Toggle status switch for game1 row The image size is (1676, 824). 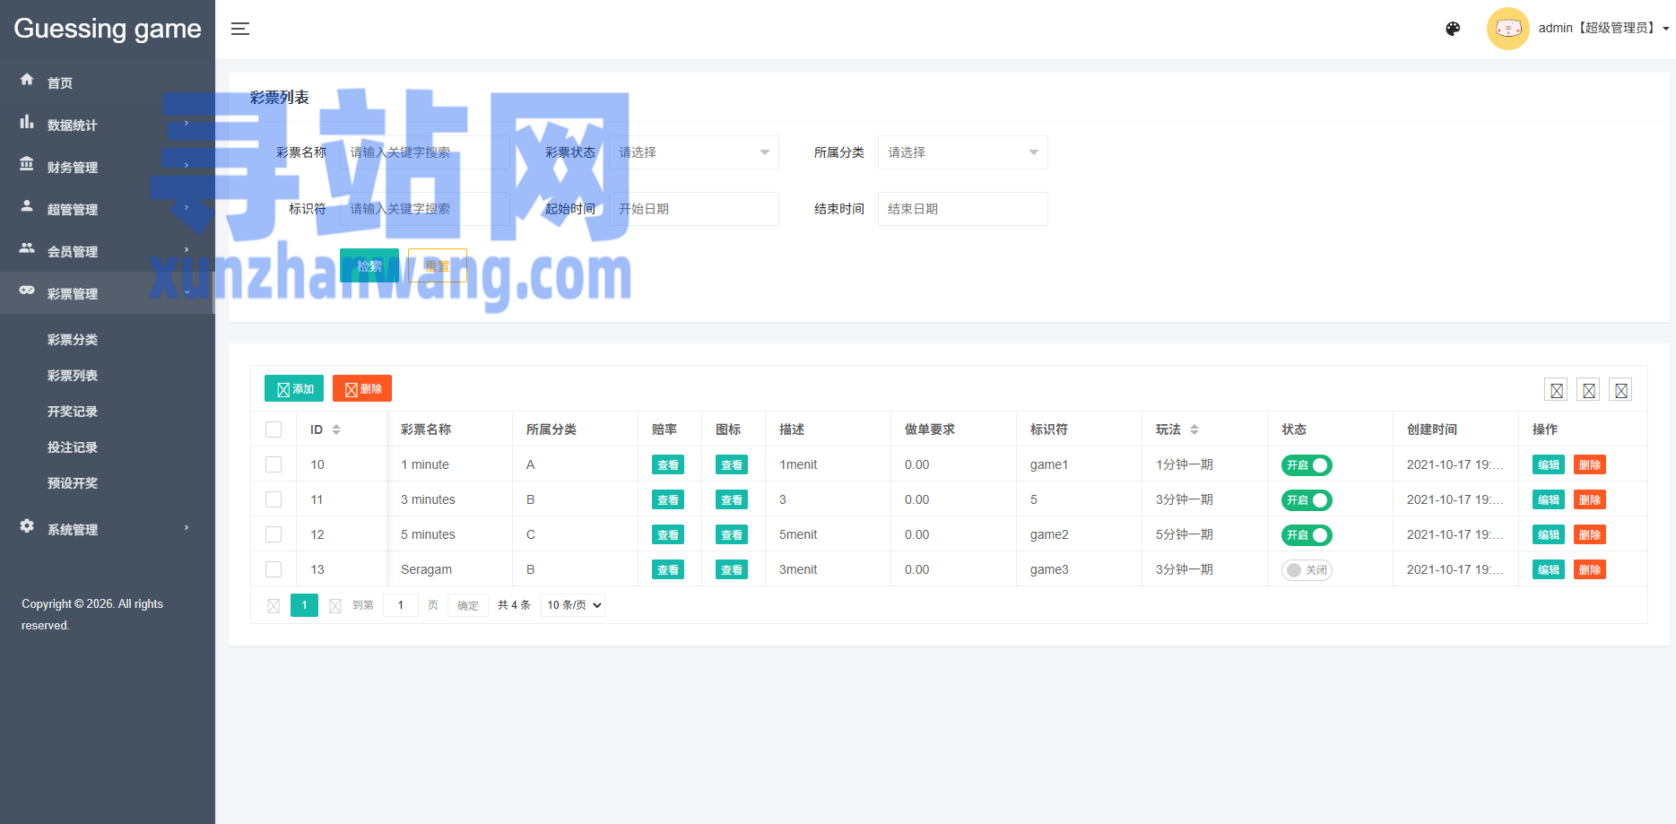1307,465
